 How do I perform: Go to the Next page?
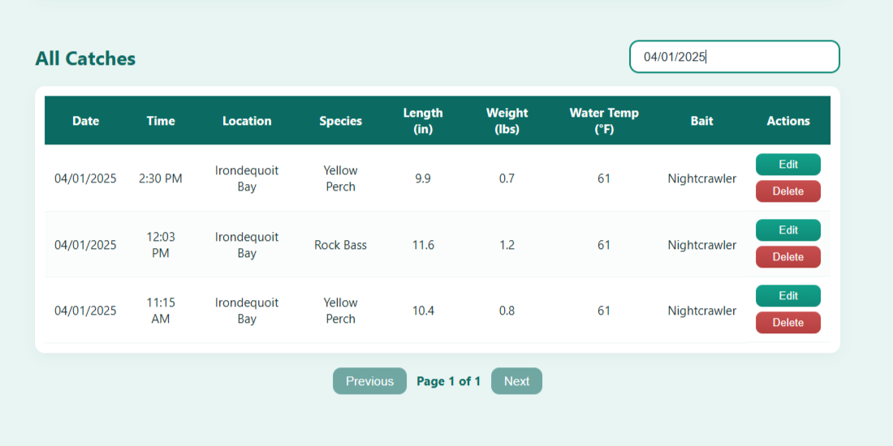pyautogui.click(x=516, y=381)
